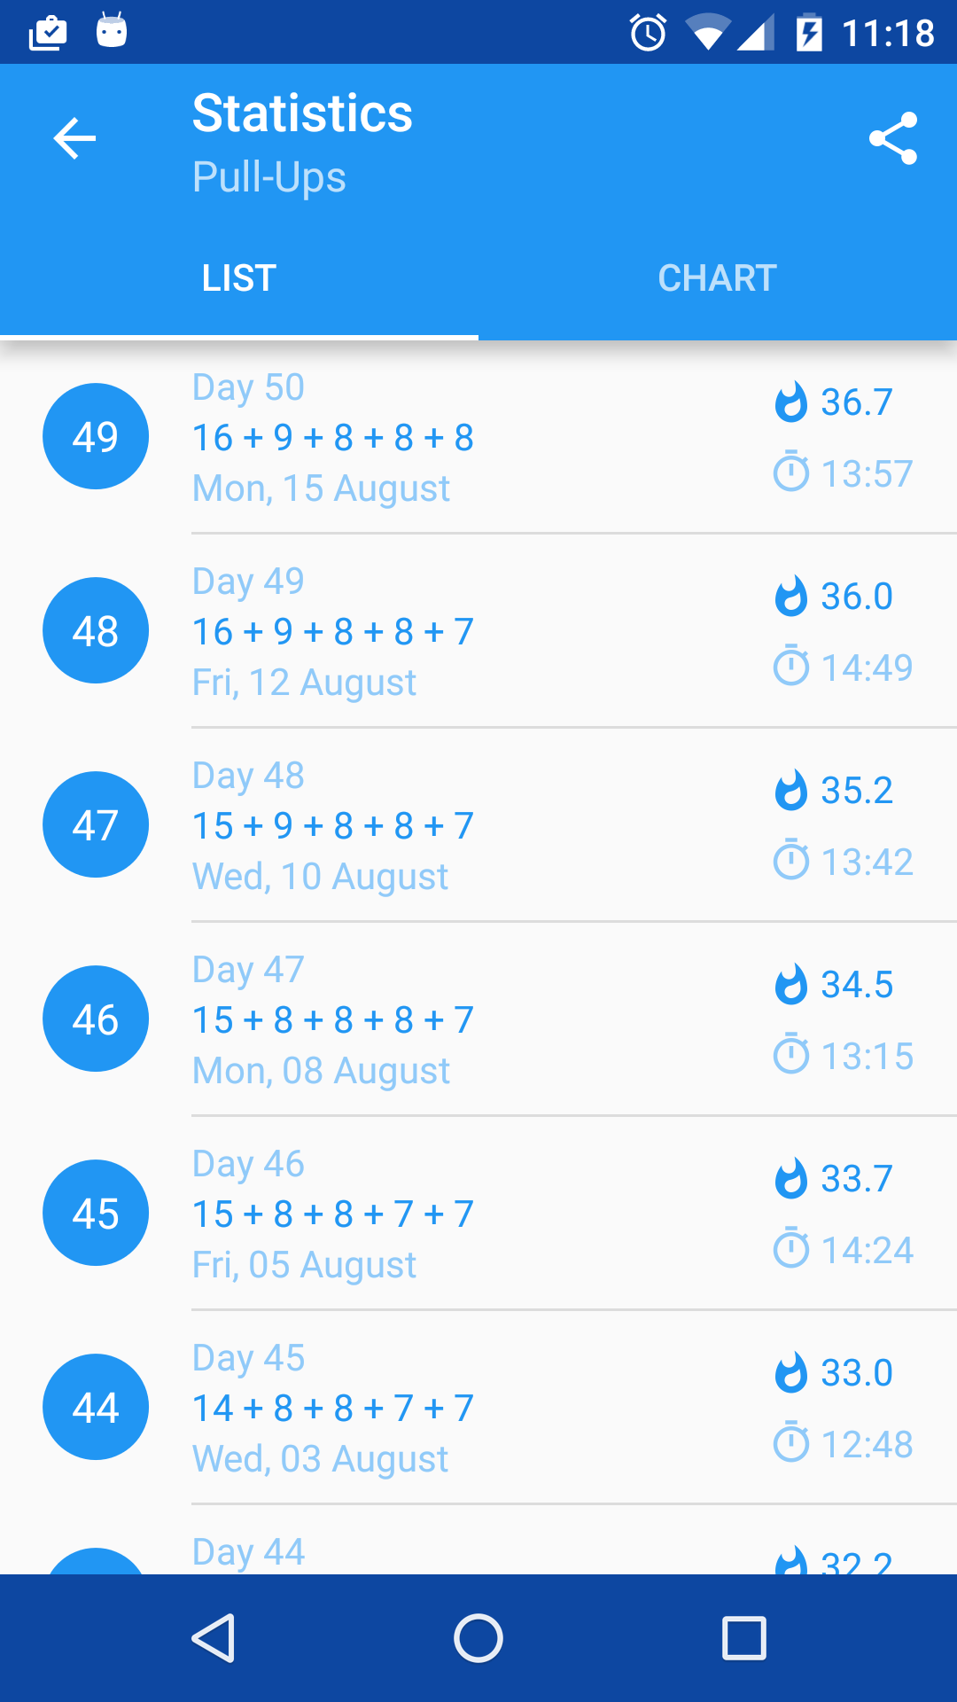Tap the Fri, 12 August date text
Viewport: 957px width, 1702px height.
304,683
